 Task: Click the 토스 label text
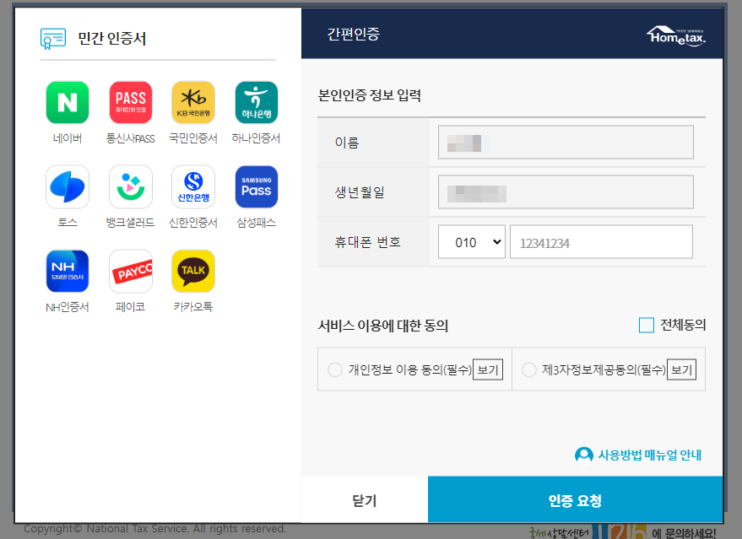[x=68, y=223]
